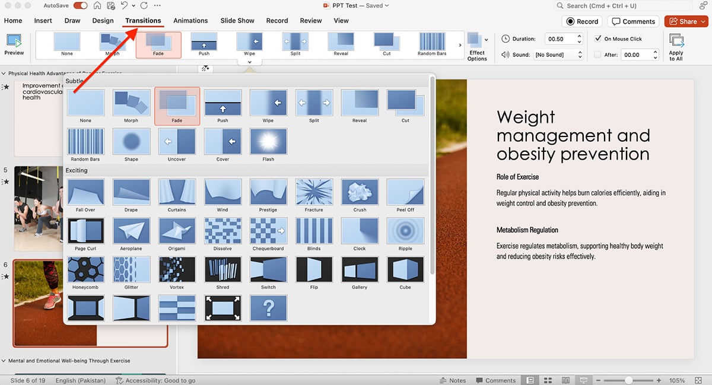Collapse the Physical Health Advantages section

pyautogui.click(x=5, y=72)
